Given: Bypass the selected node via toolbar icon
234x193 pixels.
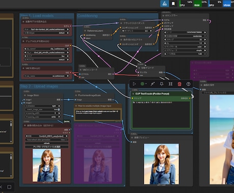Looking at the screenshot, I should (x=153, y=84).
